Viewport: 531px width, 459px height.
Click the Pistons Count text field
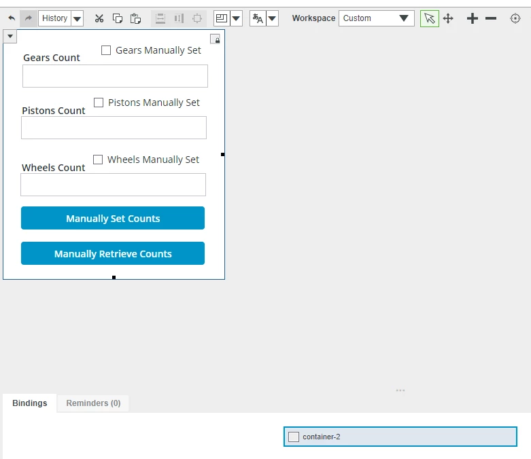coord(114,128)
